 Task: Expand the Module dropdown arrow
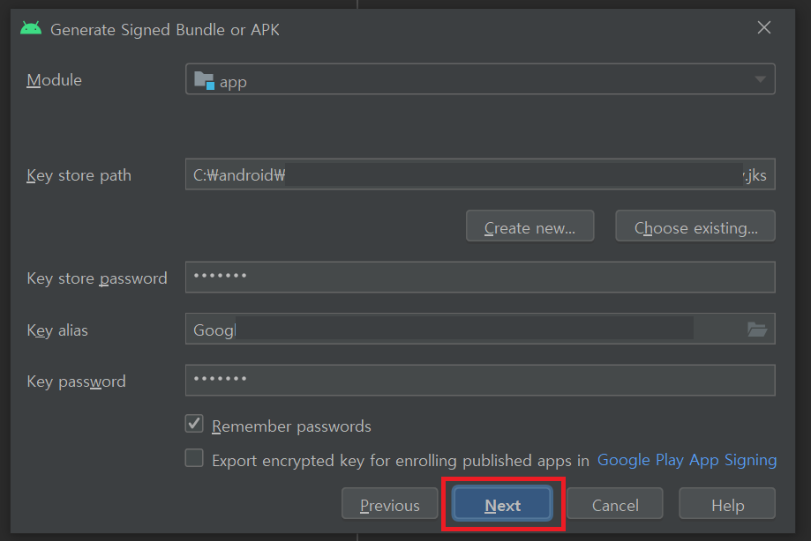[760, 80]
